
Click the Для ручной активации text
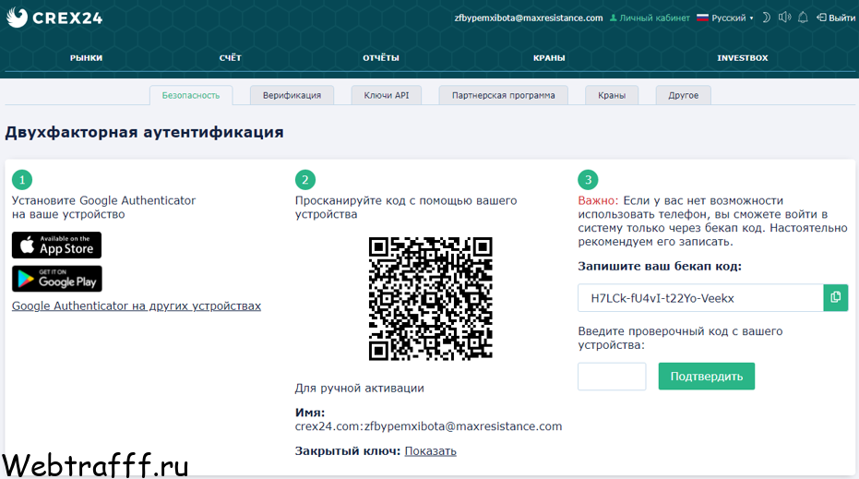pyautogui.click(x=360, y=388)
